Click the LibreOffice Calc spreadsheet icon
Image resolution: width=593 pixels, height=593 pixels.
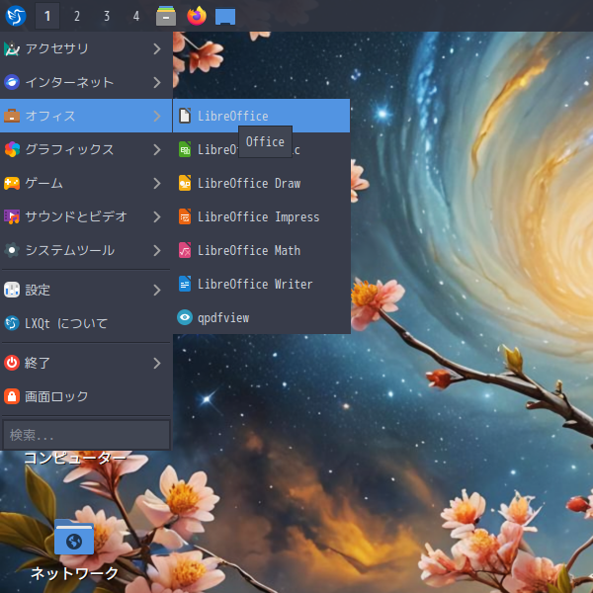click(185, 149)
